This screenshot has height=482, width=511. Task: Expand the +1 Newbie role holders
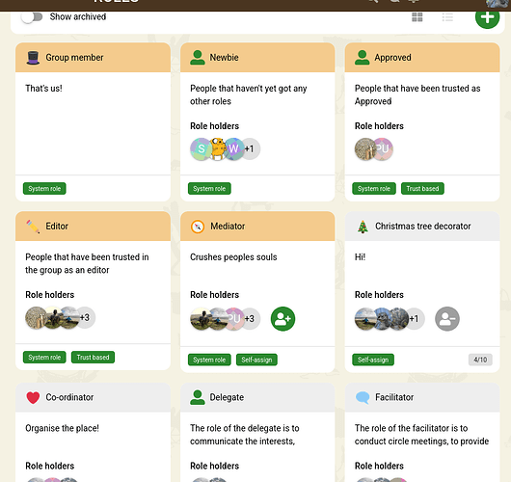(250, 148)
